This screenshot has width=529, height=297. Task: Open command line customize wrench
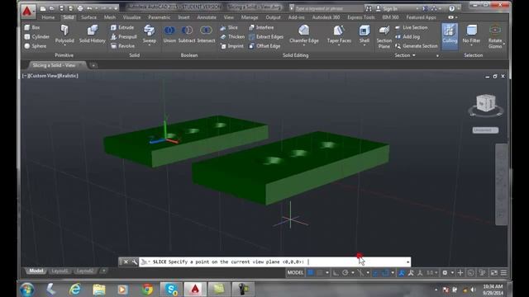pos(134,262)
